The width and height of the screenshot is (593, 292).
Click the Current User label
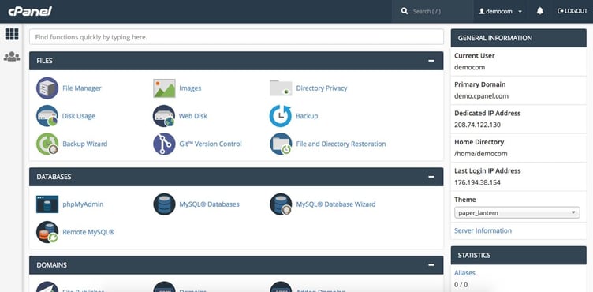pos(474,56)
